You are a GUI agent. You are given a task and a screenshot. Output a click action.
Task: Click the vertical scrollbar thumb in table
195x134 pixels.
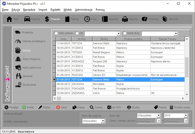click(187, 67)
